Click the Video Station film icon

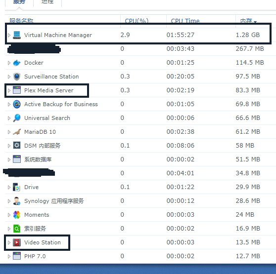(17, 242)
